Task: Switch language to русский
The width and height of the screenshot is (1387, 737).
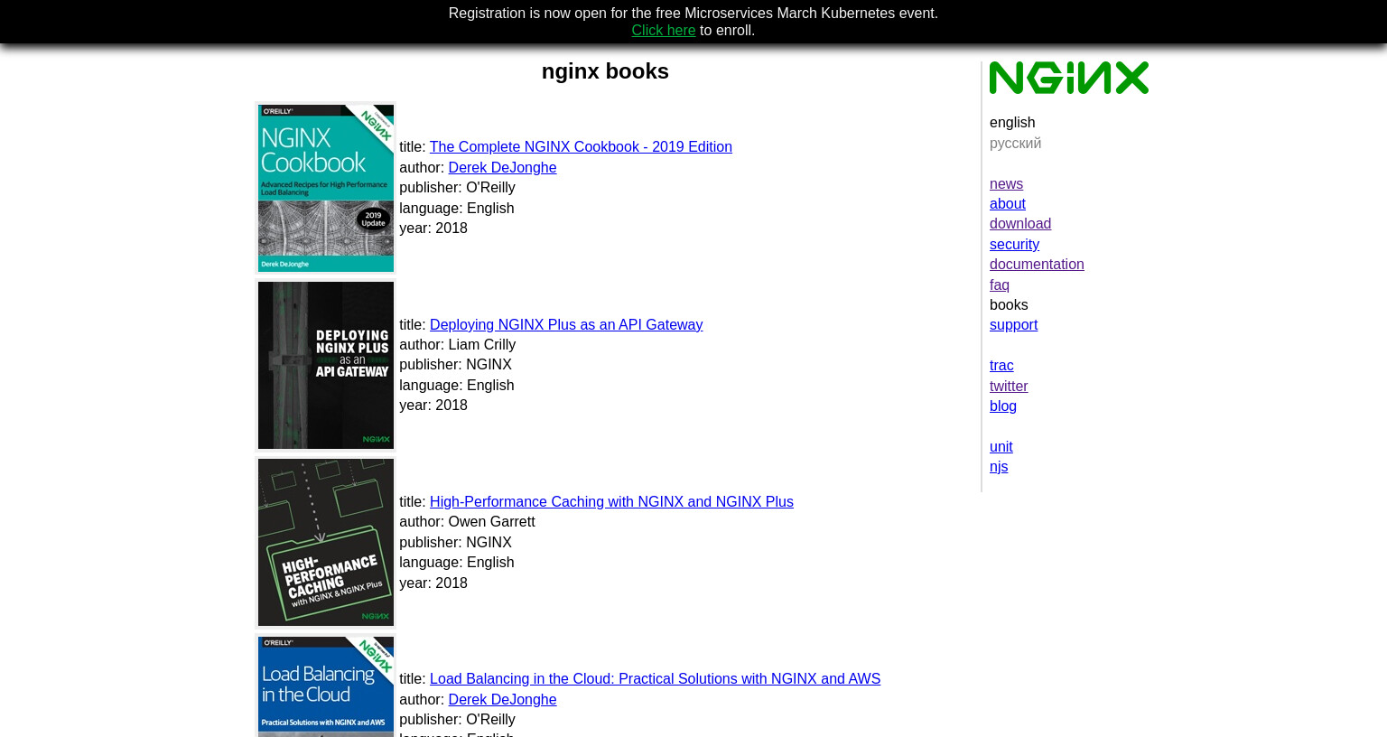Action: pyautogui.click(x=1015, y=143)
